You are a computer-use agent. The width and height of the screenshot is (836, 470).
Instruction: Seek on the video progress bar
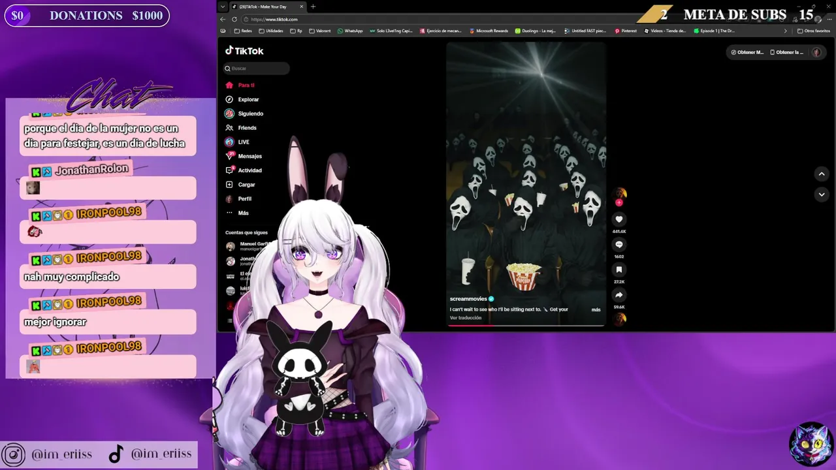pos(526,324)
